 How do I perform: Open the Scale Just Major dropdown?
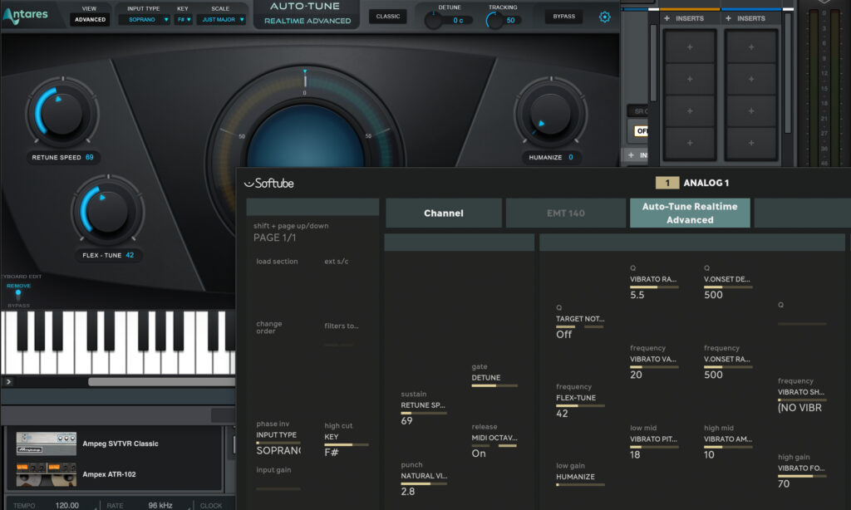pyautogui.click(x=221, y=20)
